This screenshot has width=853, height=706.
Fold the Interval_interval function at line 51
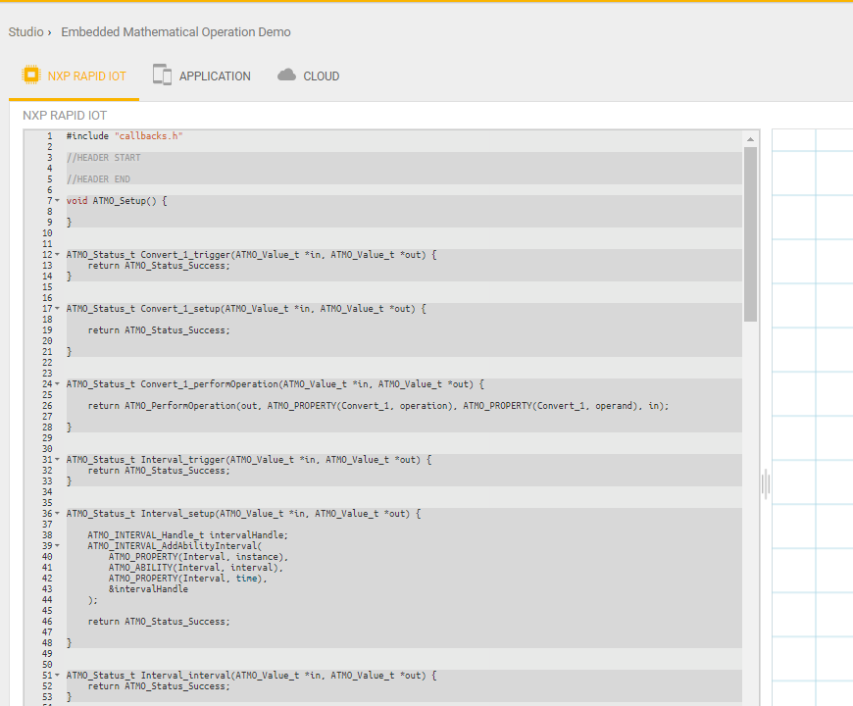[x=58, y=676]
